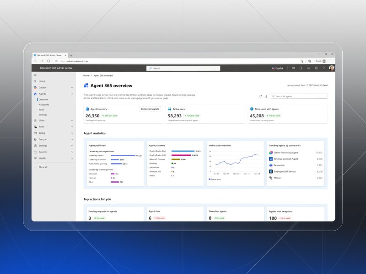
Task: Open the app launcher waffle icon
Action: coord(35,68)
